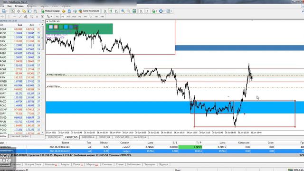This screenshot has height=171, width=304.
Task: Select the text A tool
Action: 37,17
